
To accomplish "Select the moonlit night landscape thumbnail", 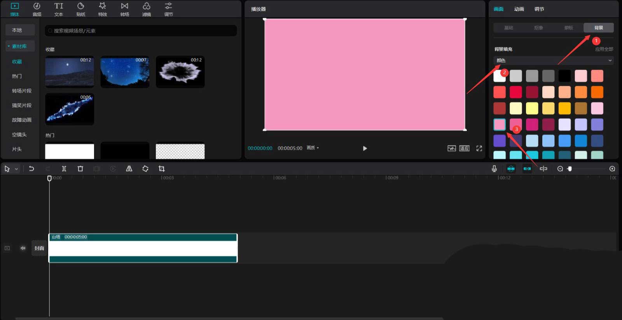I will tap(70, 72).
